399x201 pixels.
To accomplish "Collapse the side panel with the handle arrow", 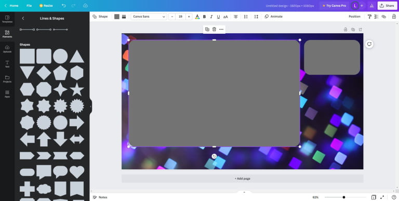I will (x=90, y=106).
